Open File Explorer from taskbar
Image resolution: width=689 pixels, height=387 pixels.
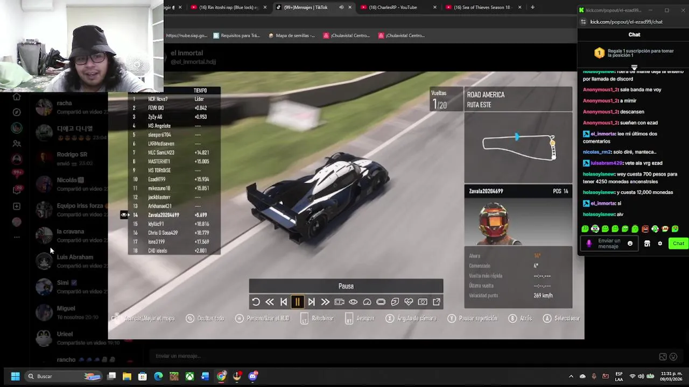pyautogui.click(x=127, y=376)
